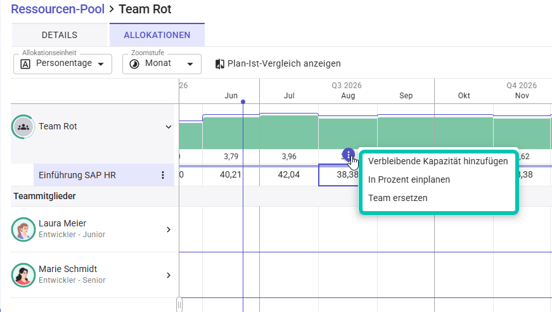This screenshot has width=552, height=312.
Task: Select the ALLOKATIONEN tab
Action: pos(157,35)
